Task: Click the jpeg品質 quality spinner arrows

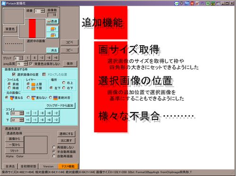Action: point(25,64)
